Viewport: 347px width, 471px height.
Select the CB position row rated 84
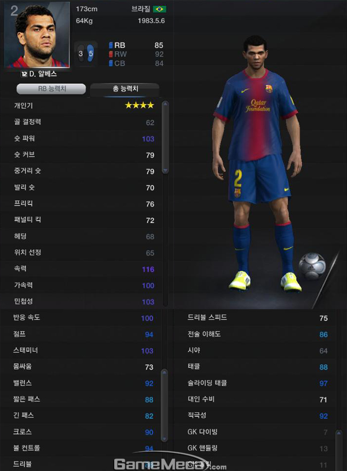(x=136, y=64)
